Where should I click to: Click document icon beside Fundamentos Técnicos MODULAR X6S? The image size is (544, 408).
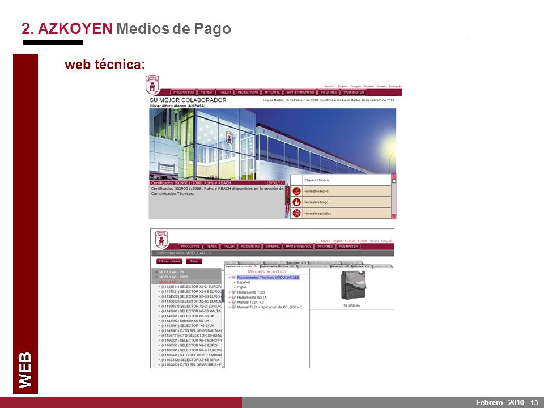pos(233,278)
